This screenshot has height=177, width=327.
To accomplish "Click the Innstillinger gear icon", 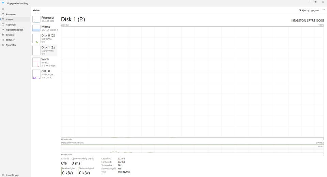I will (3, 175).
